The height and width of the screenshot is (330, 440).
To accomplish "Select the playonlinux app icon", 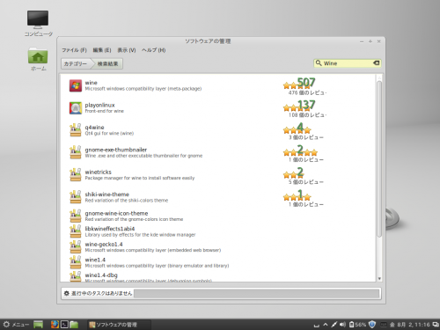I will [76, 108].
